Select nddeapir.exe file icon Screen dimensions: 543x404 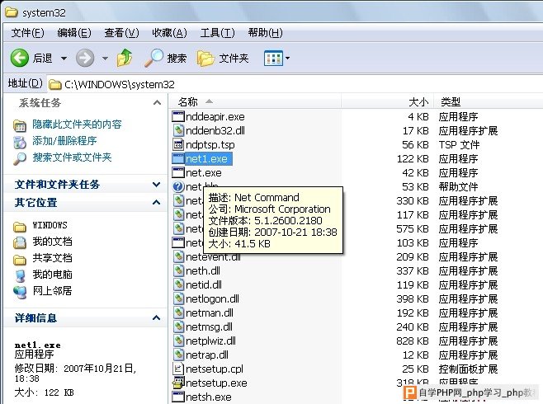coord(178,116)
